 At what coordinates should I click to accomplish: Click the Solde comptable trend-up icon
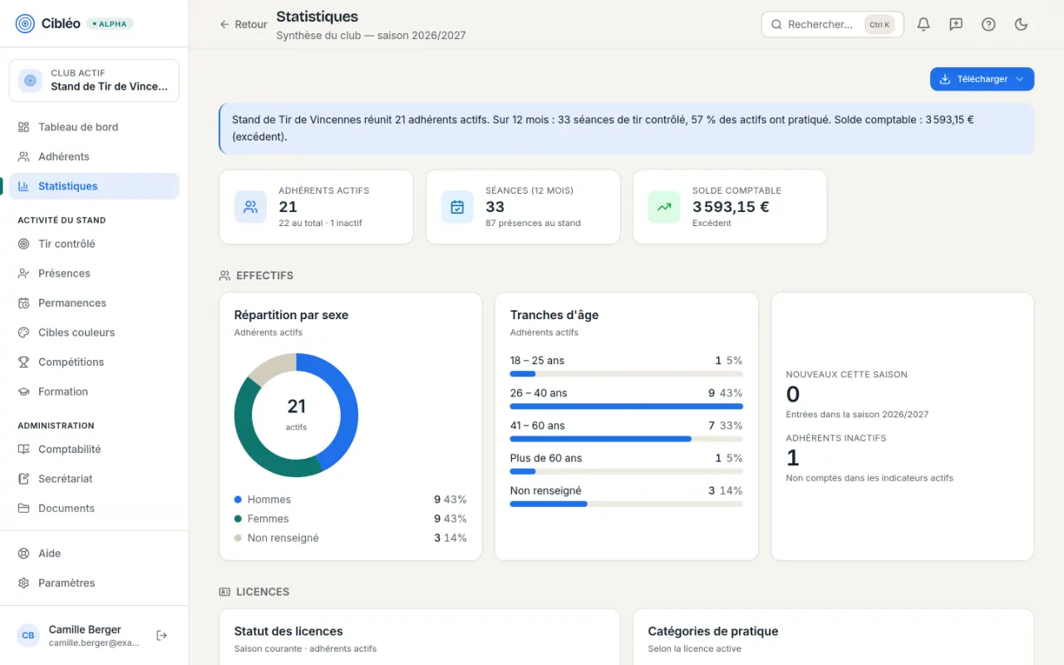[x=664, y=207]
